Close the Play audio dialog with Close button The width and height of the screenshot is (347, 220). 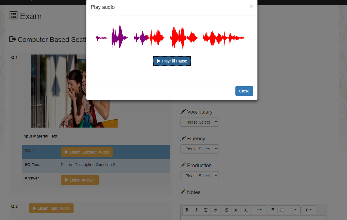coord(244,91)
